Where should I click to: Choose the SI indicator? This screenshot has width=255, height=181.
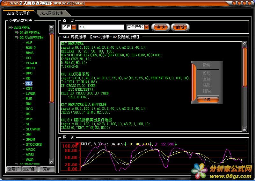coord(27,124)
